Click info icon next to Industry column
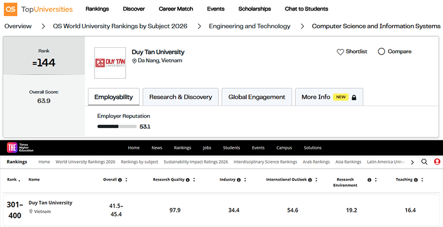Image resolution: width=443 pixels, height=227 pixels. pyautogui.click(x=239, y=180)
